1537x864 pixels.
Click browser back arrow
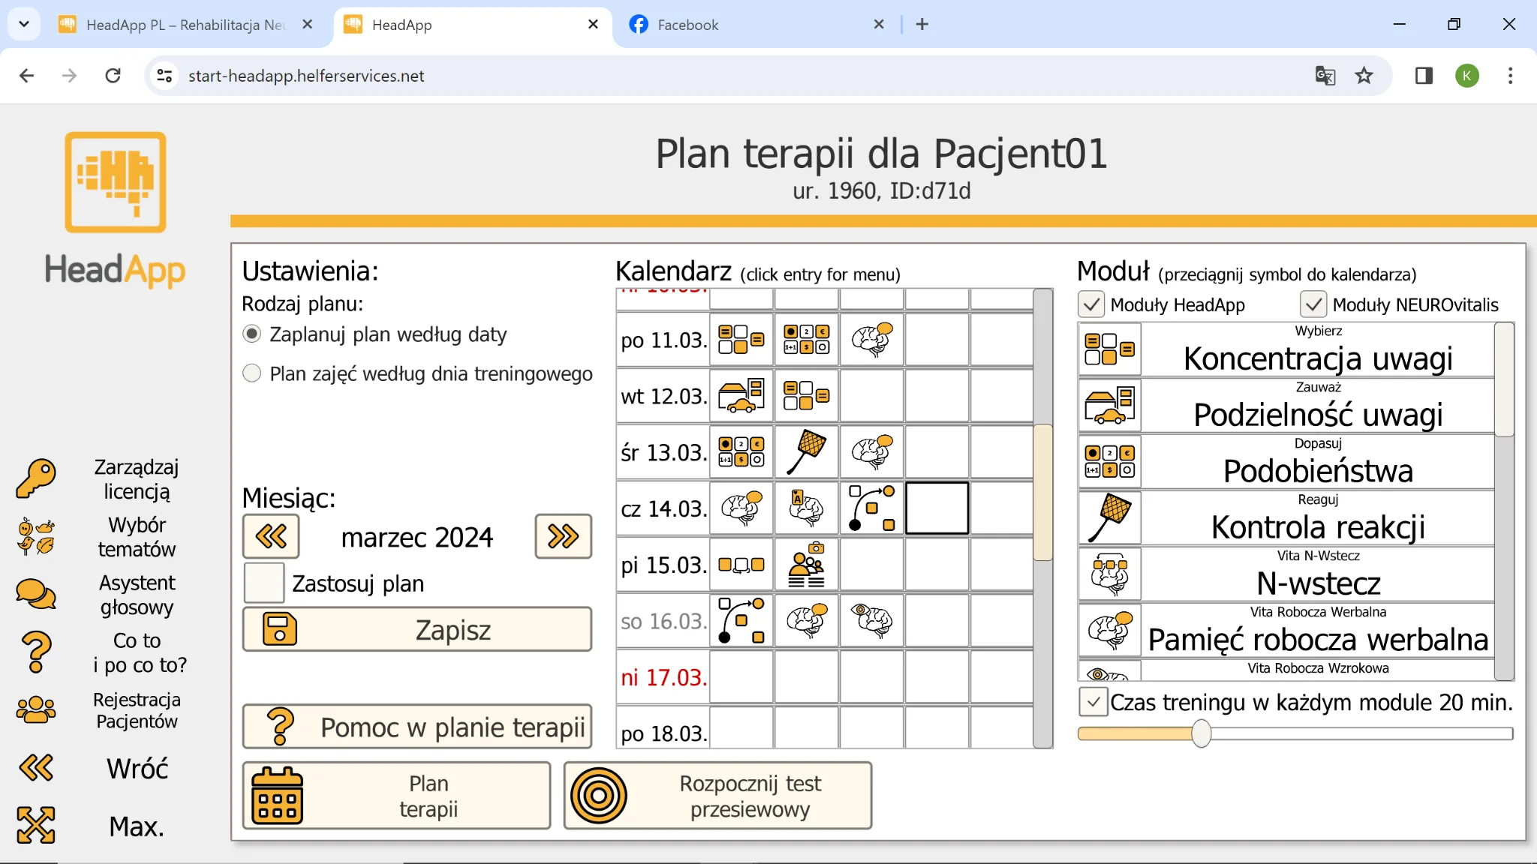click(x=27, y=76)
